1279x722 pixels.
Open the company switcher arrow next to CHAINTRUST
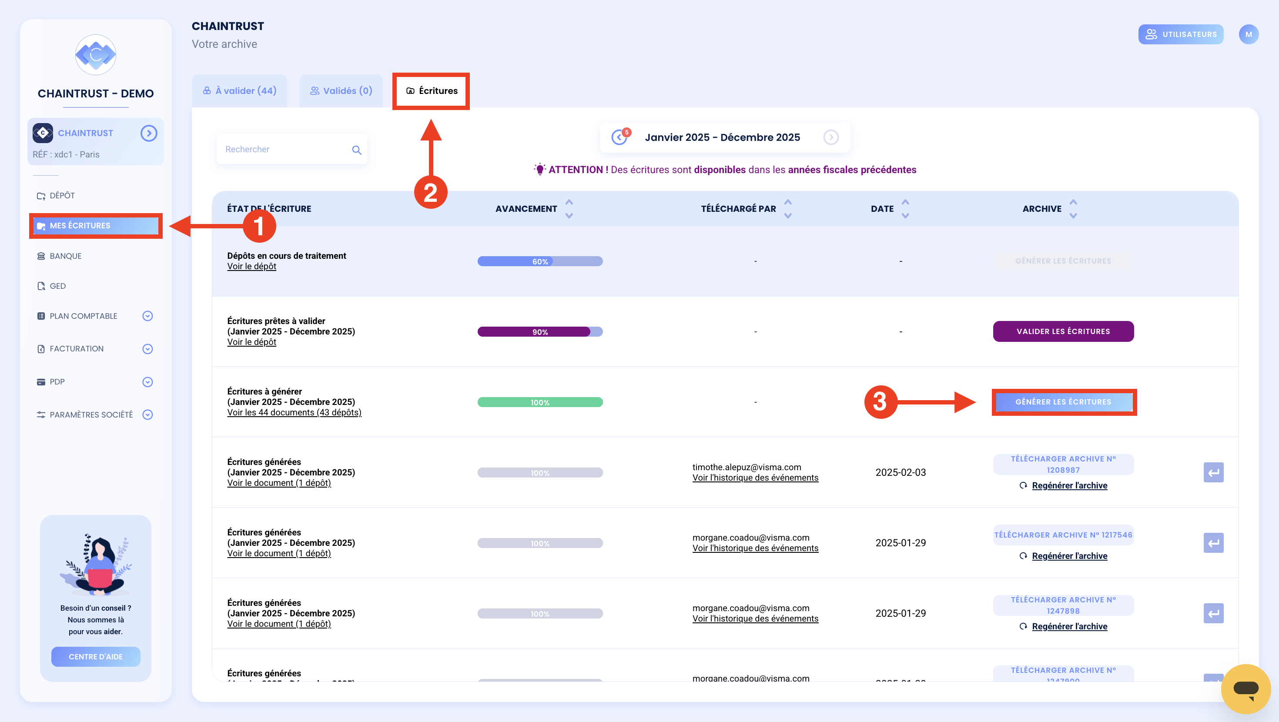pyautogui.click(x=149, y=133)
